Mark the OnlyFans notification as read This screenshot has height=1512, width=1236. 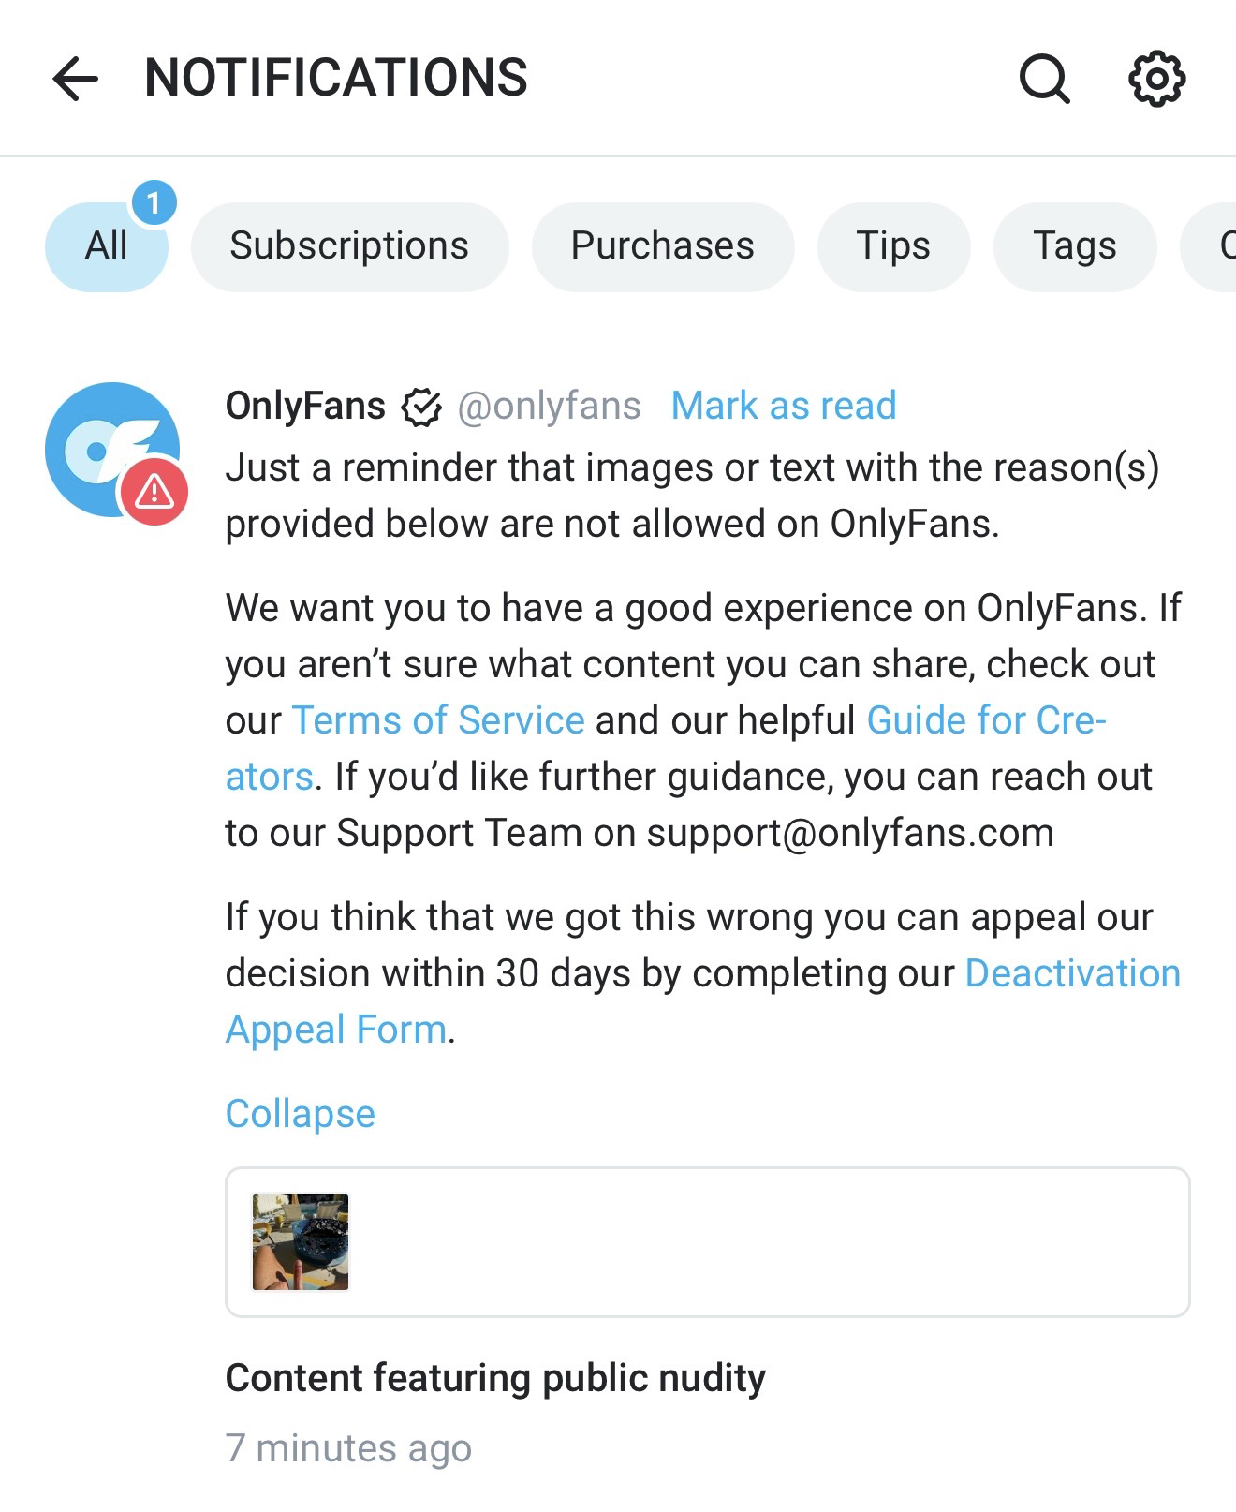(x=784, y=406)
